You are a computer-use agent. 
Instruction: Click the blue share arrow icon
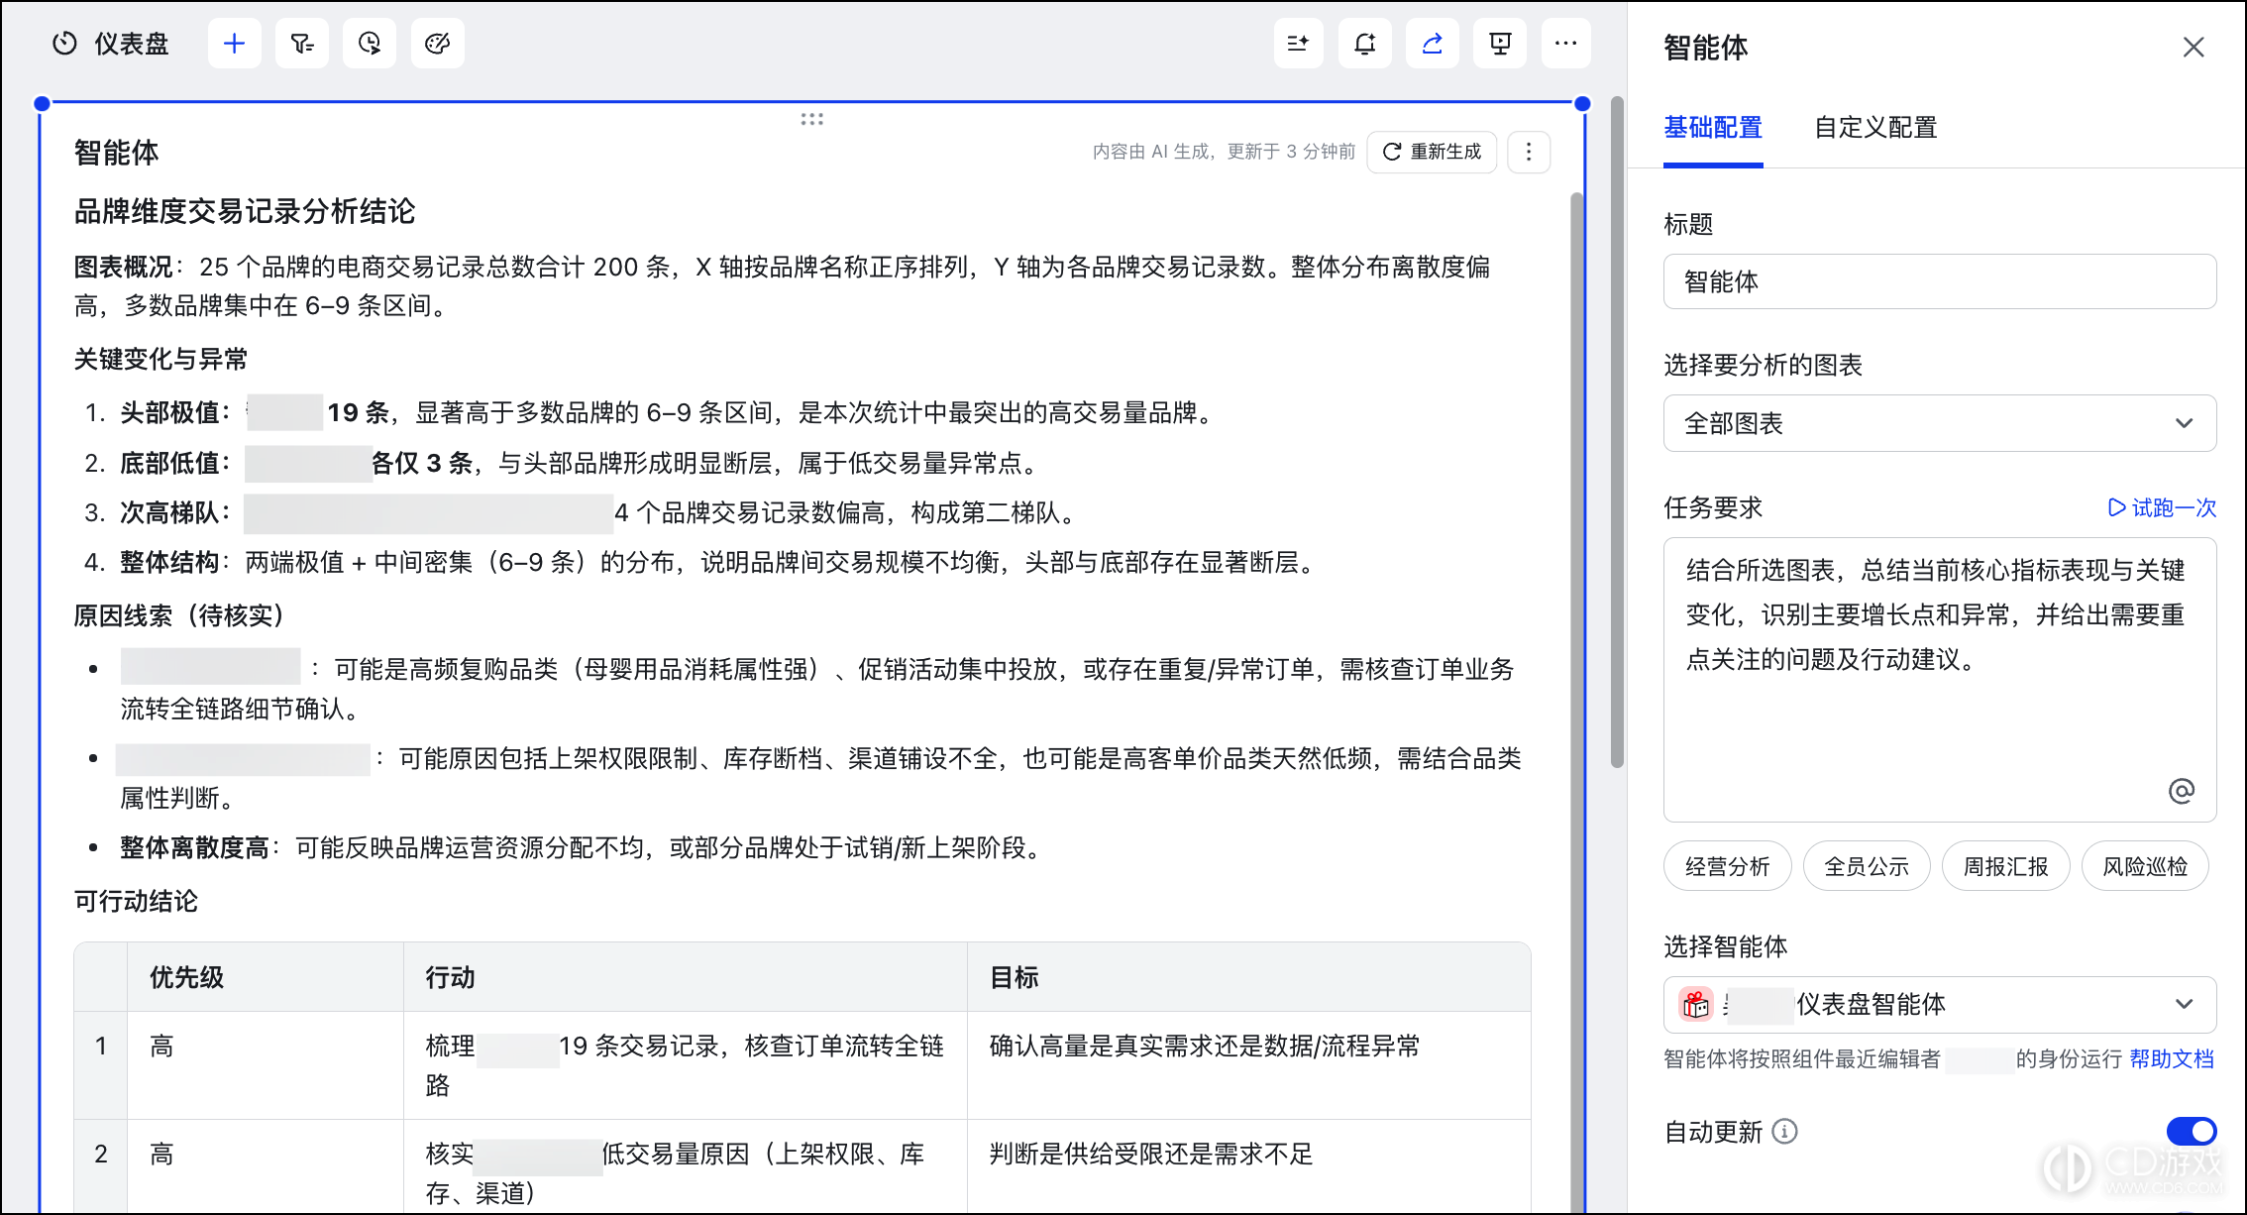click(1433, 44)
